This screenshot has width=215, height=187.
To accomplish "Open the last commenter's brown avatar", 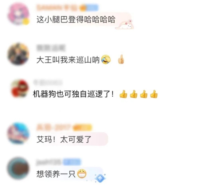I will point(18,169).
